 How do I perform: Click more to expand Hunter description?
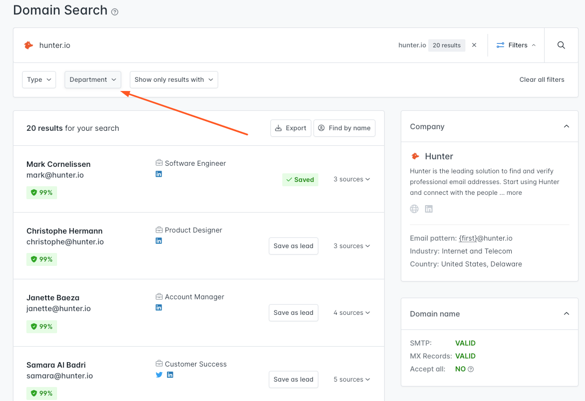coord(514,193)
